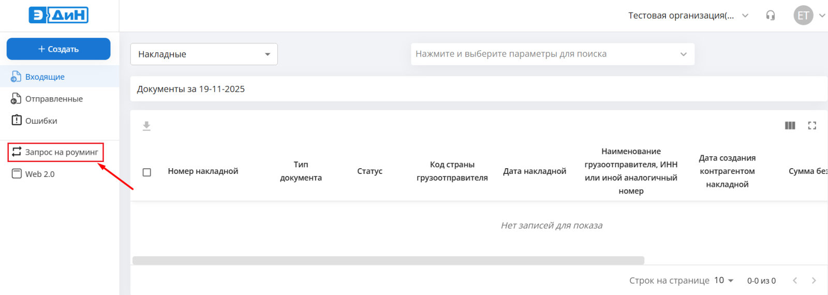This screenshot has height=295, width=828.
Task: Go to the previous table page
Action: 795,281
